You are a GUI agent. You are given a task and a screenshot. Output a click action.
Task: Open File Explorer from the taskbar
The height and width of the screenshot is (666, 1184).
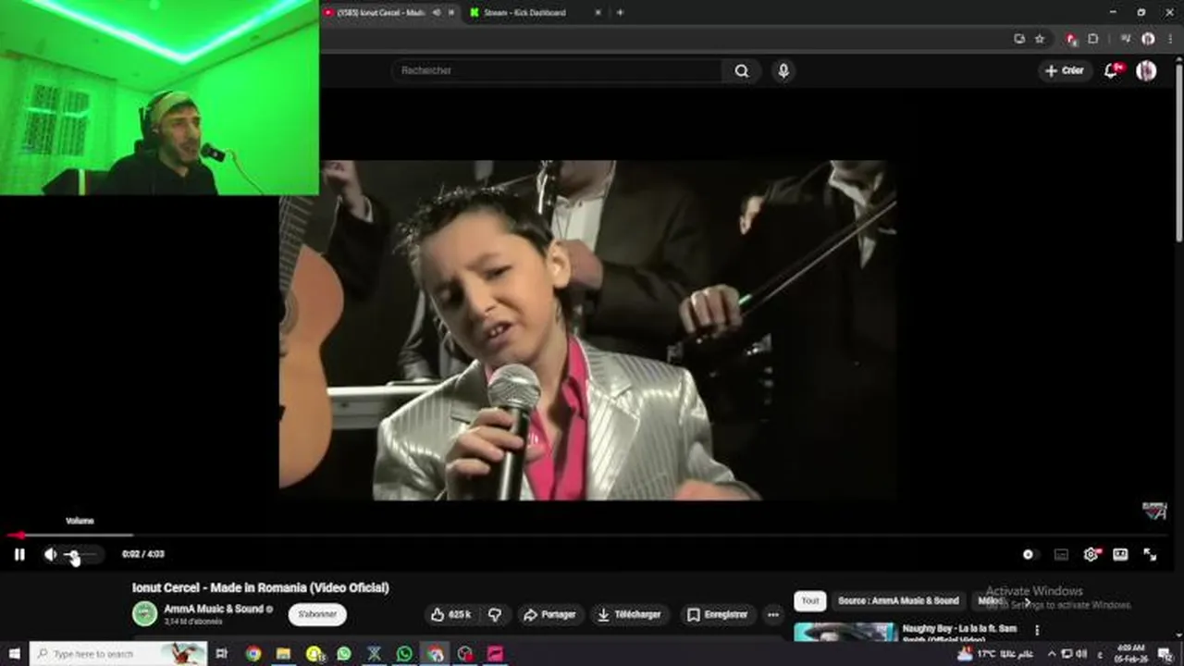pyautogui.click(x=283, y=654)
